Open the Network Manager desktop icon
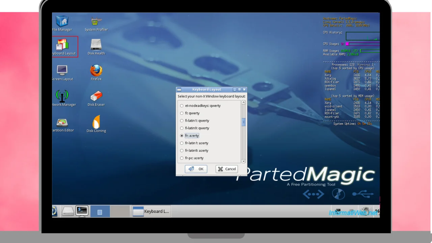The width and height of the screenshot is (432, 243). (64, 98)
